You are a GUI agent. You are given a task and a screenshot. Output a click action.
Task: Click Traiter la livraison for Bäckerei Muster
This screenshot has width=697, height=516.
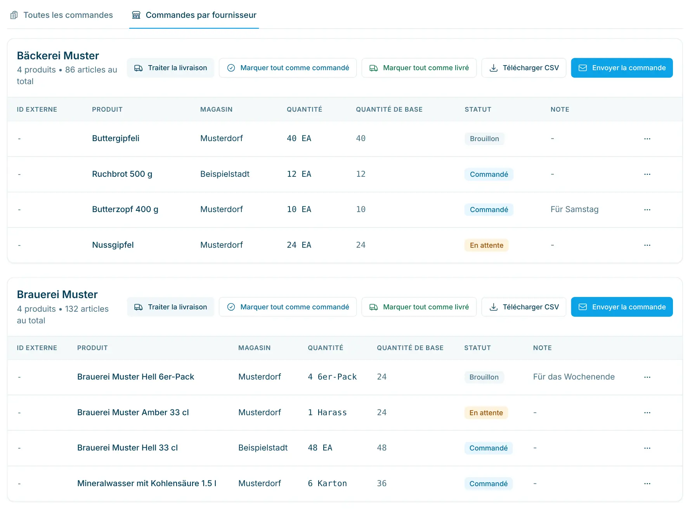tap(170, 68)
